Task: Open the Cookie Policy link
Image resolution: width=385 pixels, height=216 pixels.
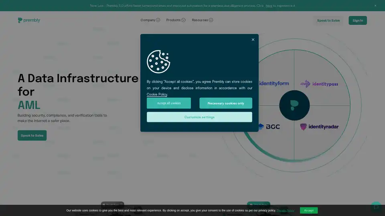Action: (157, 94)
